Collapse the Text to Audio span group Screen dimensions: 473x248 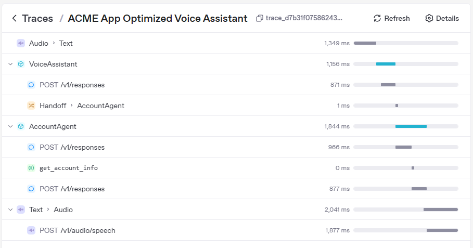(10, 210)
